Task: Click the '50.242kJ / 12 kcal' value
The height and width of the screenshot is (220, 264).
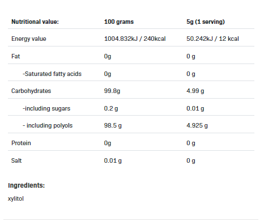Action: point(212,39)
